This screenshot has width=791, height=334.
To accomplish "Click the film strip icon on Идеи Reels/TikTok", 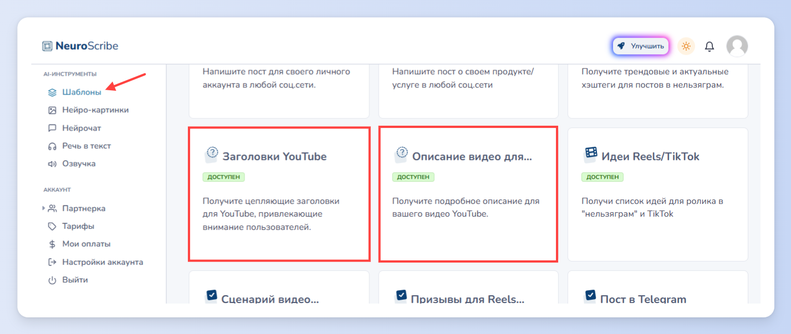I will [591, 153].
